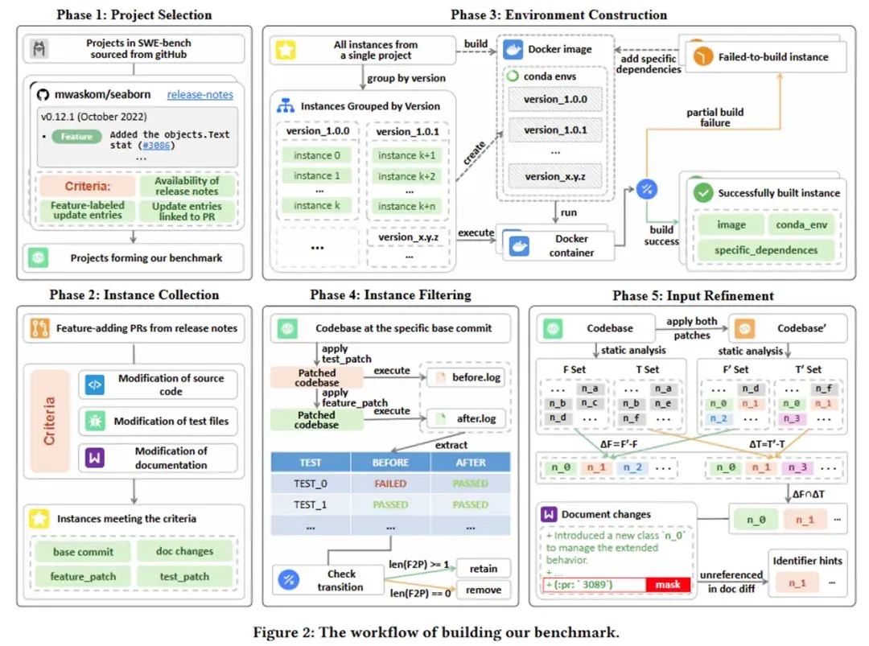Click the blue Check transition icon
The width and height of the screenshot is (869, 646).
[287, 580]
